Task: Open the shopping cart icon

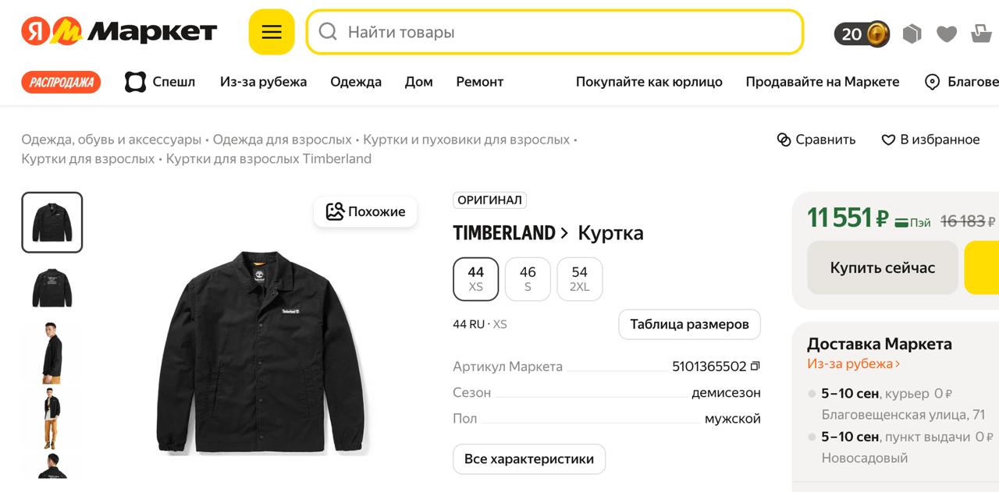Action: [982, 34]
